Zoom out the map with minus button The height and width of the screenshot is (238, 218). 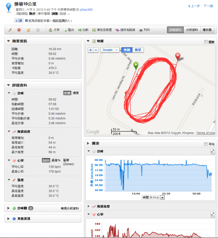[x=96, y=50]
